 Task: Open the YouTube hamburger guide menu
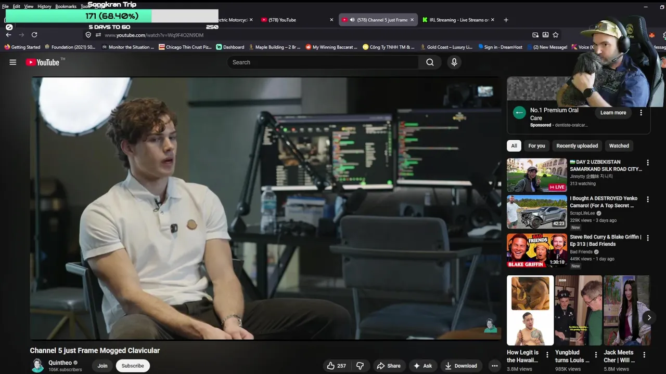point(13,62)
